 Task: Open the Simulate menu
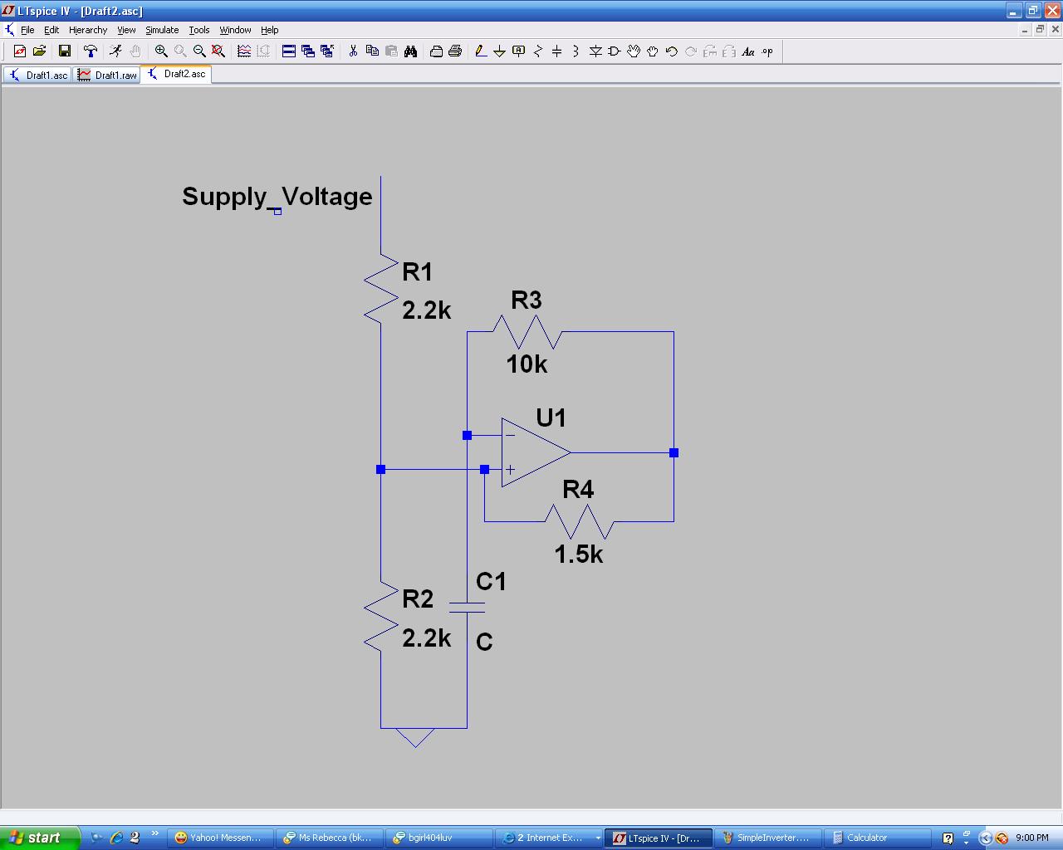(162, 30)
